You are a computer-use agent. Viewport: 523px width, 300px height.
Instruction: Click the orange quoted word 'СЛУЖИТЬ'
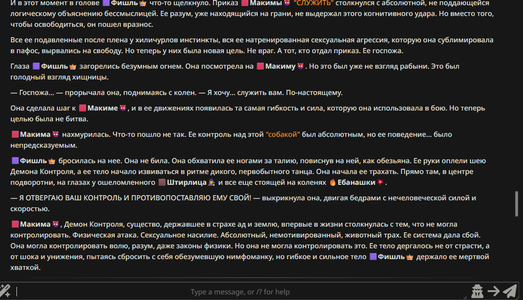(x=314, y=3)
